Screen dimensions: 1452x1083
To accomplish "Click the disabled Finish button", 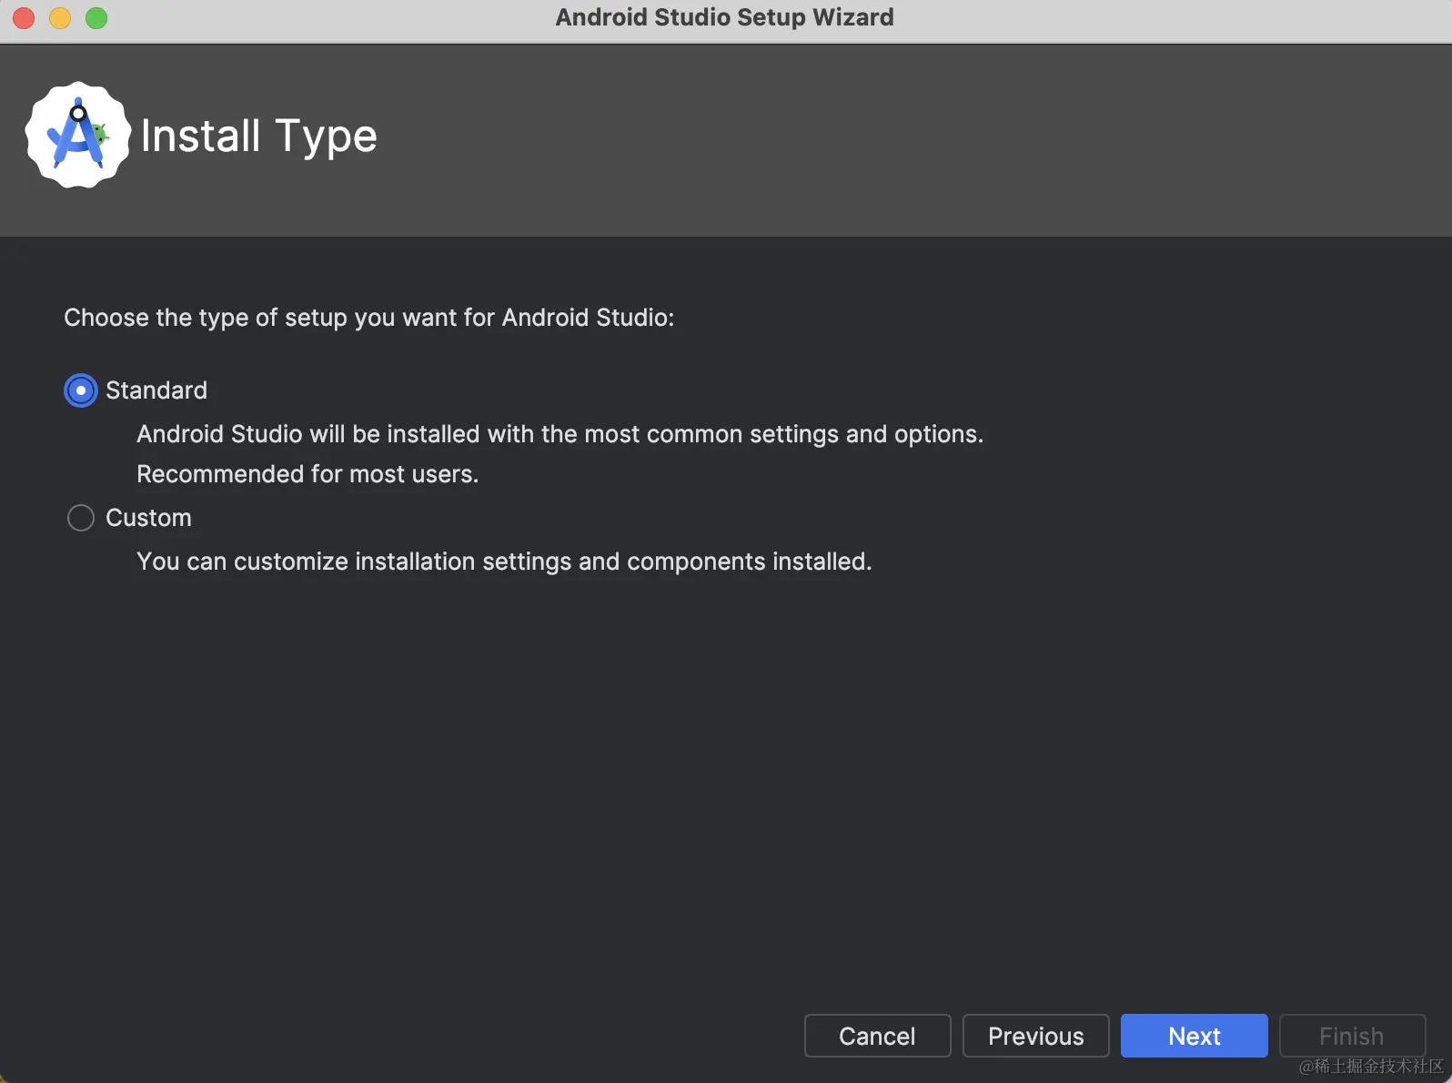I will (x=1352, y=1036).
